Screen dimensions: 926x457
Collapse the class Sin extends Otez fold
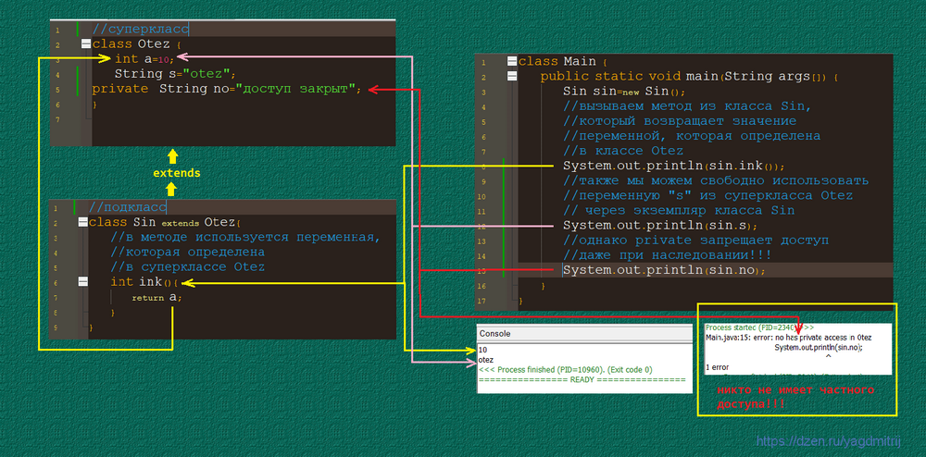(x=82, y=222)
